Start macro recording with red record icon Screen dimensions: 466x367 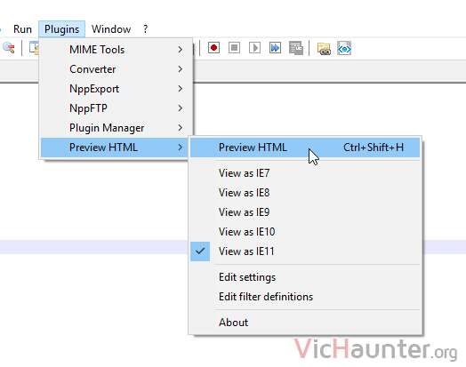(213, 48)
